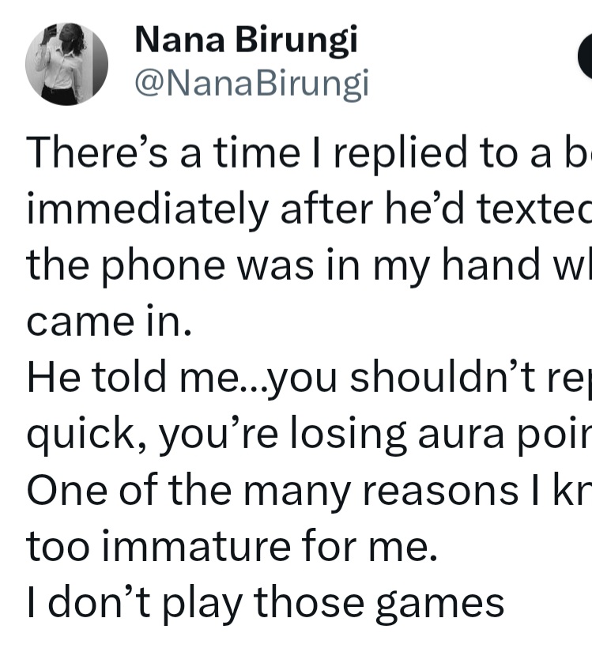Click the last line "I don't play those games"
Screen dimensions: 592x648
pyautogui.click(x=266, y=603)
